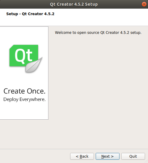Close the Qt Creator 4.5.2 Setup window
This screenshot has width=148, height=163.
[x=144, y=4]
